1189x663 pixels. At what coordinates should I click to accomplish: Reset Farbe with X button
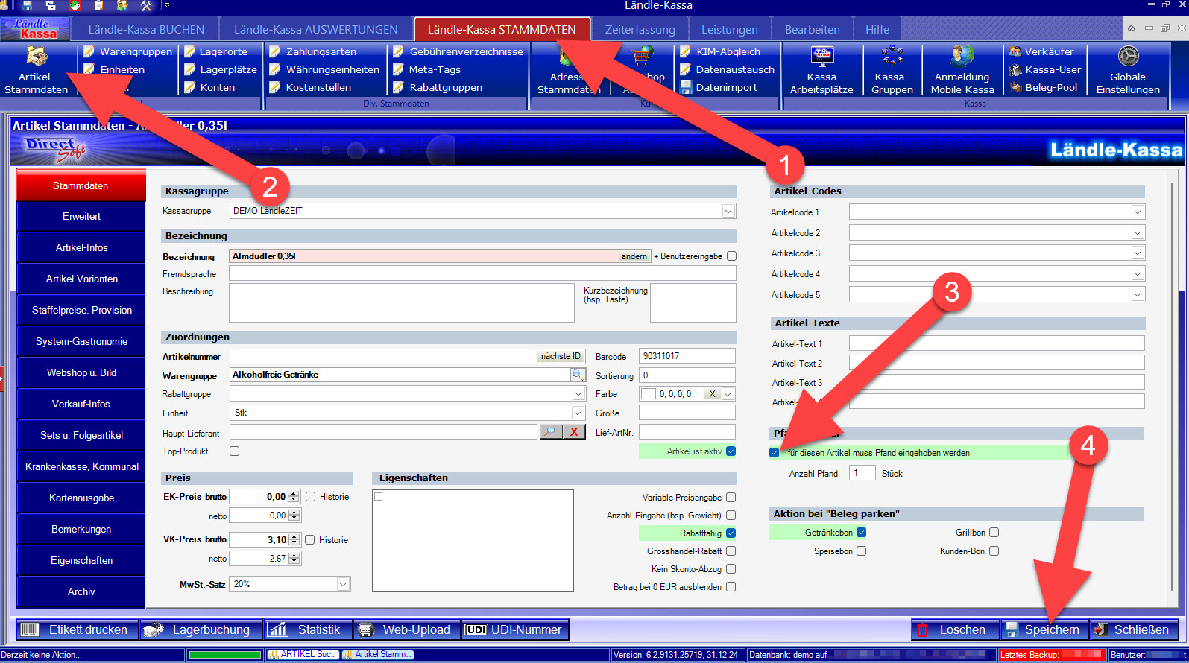(x=713, y=394)
